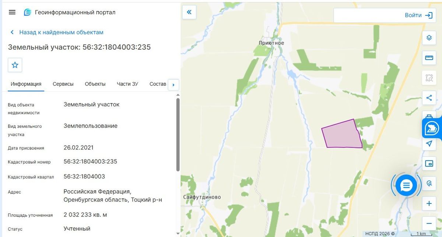Click the scrollbar down arrow
Screen dimensions: 442x237
click(x=178, y=233)
